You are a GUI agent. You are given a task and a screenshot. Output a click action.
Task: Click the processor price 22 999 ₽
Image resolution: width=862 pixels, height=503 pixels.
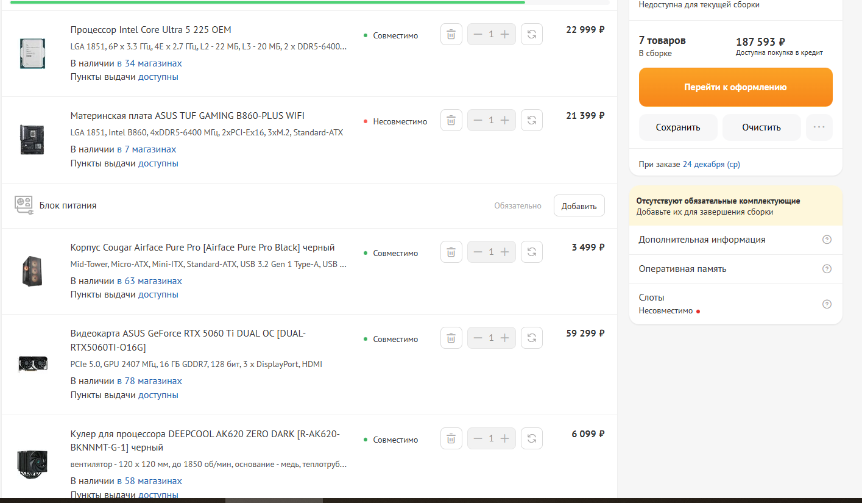click(585, 30)
